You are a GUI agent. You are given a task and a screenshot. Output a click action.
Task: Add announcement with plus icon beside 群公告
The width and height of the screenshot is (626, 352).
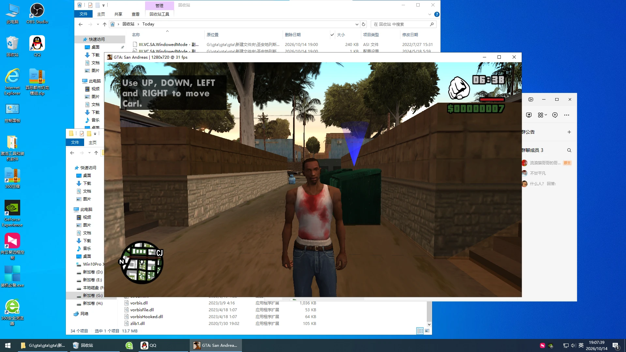(x=569, y=132)
